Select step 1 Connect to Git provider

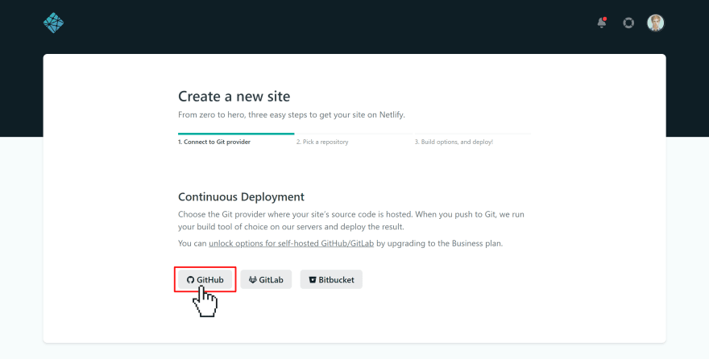214,142
